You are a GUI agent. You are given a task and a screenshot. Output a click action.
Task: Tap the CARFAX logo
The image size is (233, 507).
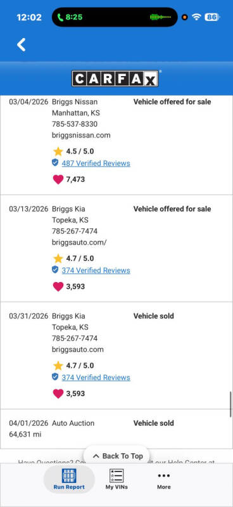coord(115,79)
